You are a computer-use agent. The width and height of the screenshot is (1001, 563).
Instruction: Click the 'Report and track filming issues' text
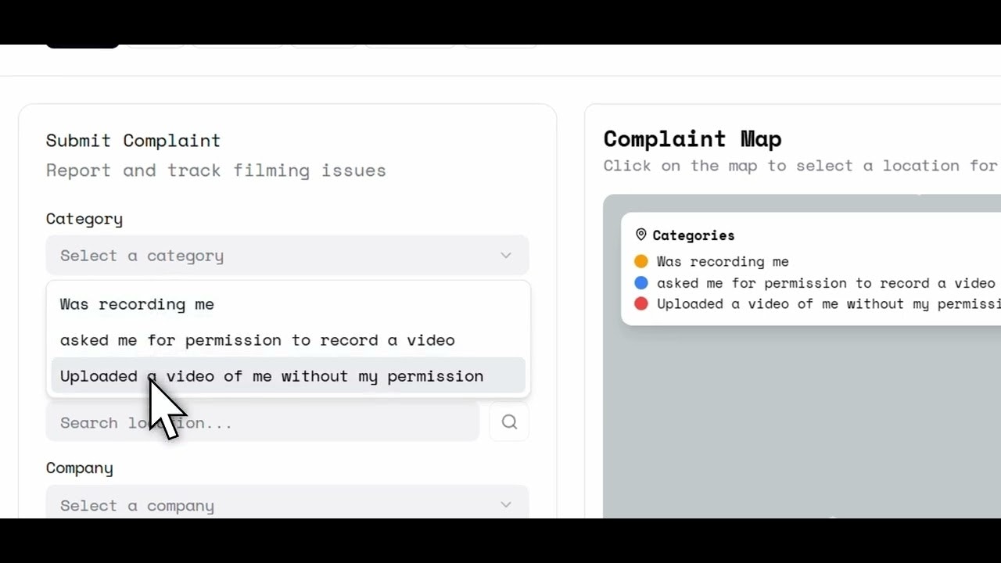coord(216,170)
